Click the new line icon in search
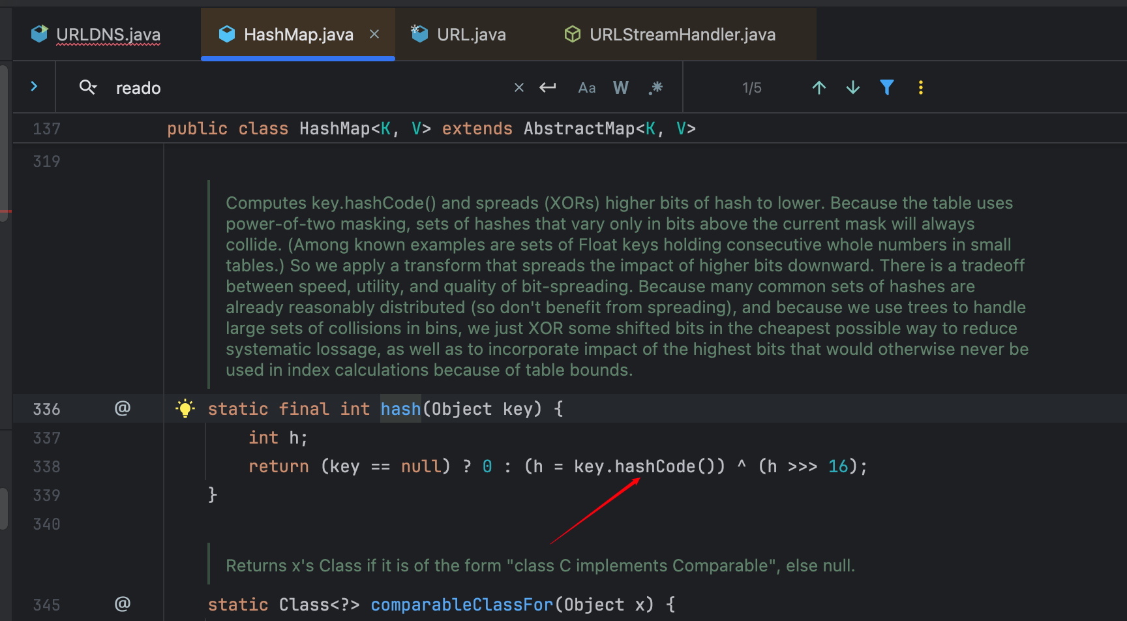 548,87
